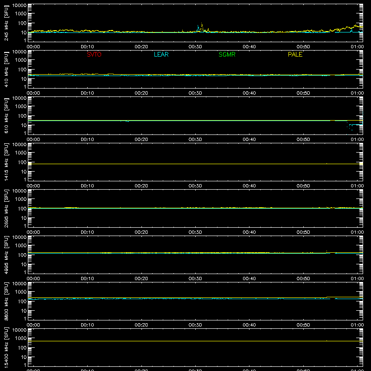Click 00:30 time label below 245 MHz plot

coord(195,47)
